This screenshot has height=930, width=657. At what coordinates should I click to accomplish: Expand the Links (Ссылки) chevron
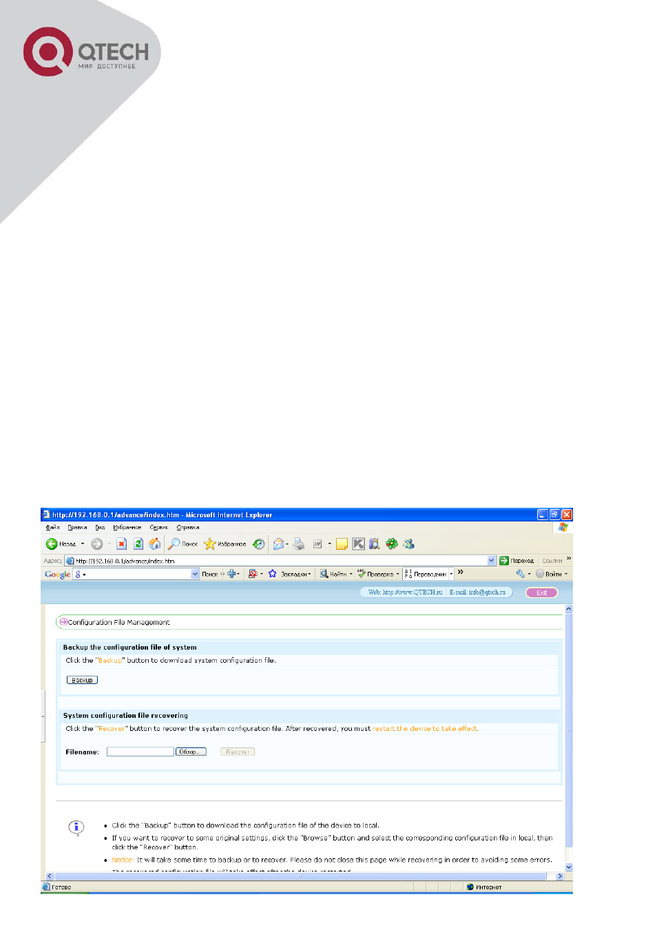[x=569, y=559]
